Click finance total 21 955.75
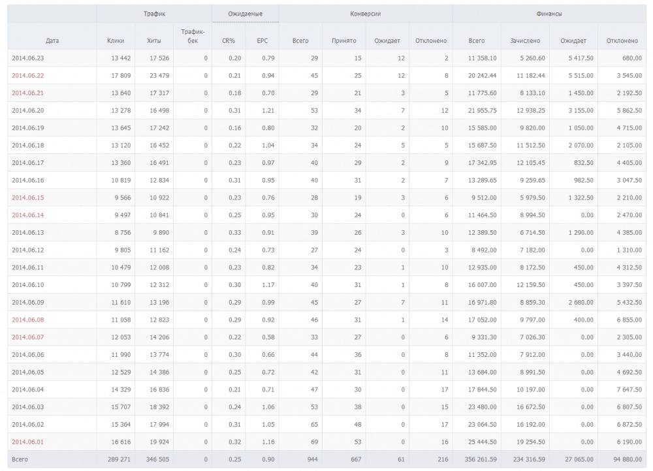 coord(483,111)
